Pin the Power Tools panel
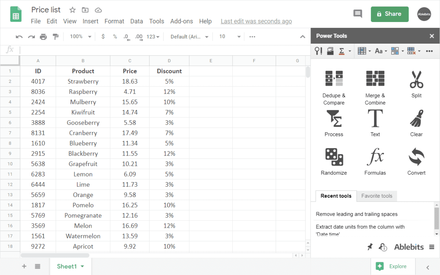440x275 pixels. pos(370,247)
